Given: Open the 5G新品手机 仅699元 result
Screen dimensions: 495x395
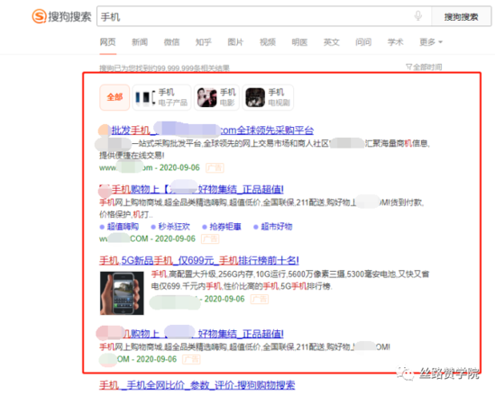Looking at the screenshot, I should pos(199,261).
